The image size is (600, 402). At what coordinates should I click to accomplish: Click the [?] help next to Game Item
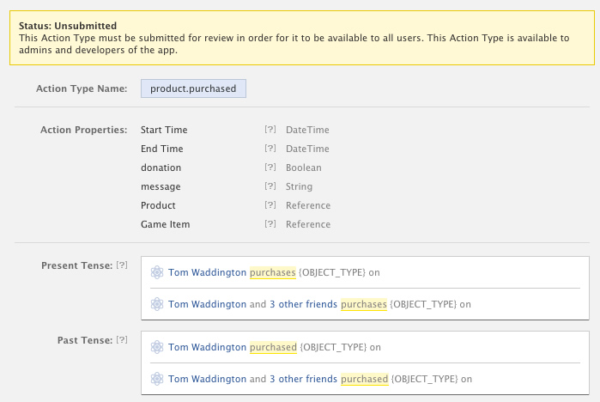pyautogui.click(x=270, y=224)
